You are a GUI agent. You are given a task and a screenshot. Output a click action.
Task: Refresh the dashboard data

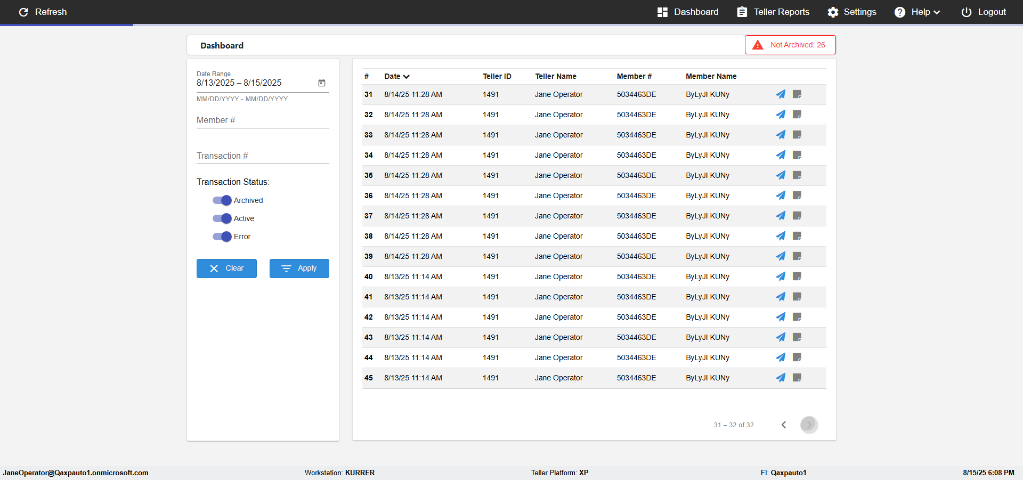click(x=43, y=12)
